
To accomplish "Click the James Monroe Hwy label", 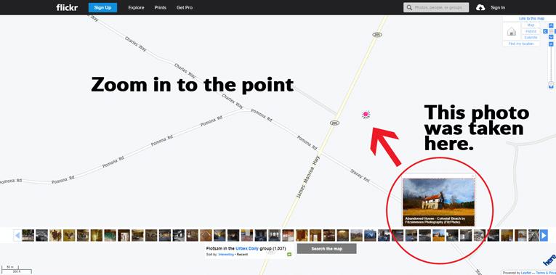I will [307, 176].
